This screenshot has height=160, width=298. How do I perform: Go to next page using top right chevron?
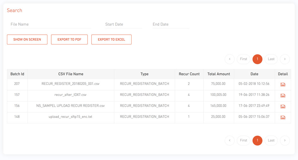(285, 59)
